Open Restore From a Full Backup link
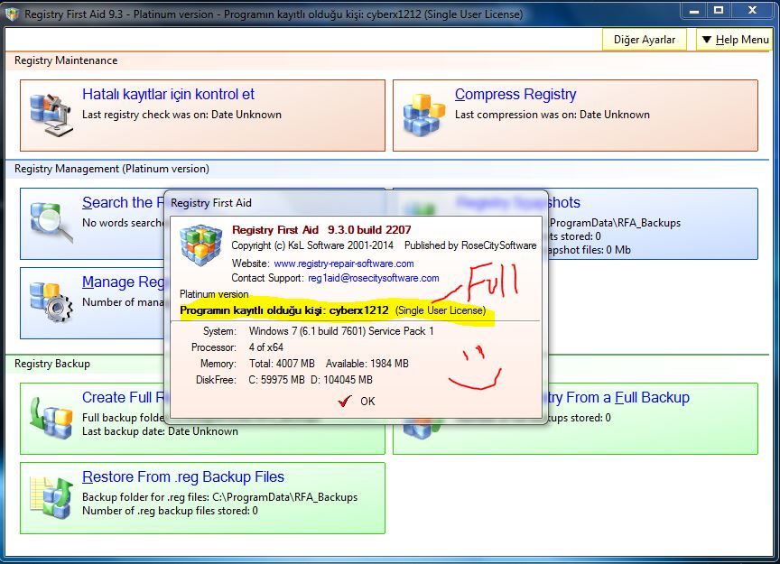This screenshot has width=780, height=564. coord(618,397)
